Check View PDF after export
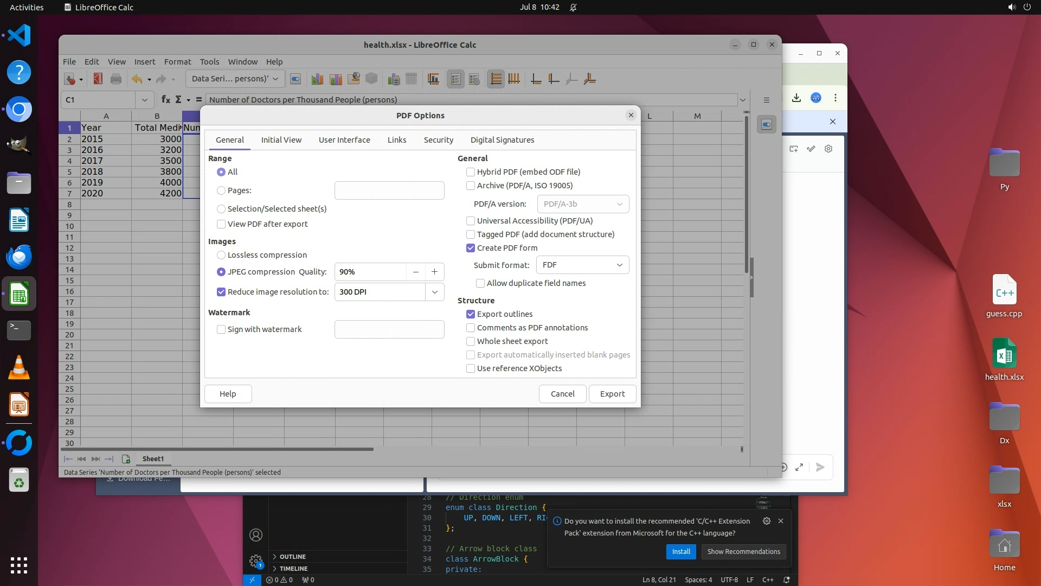 (221, 224)
